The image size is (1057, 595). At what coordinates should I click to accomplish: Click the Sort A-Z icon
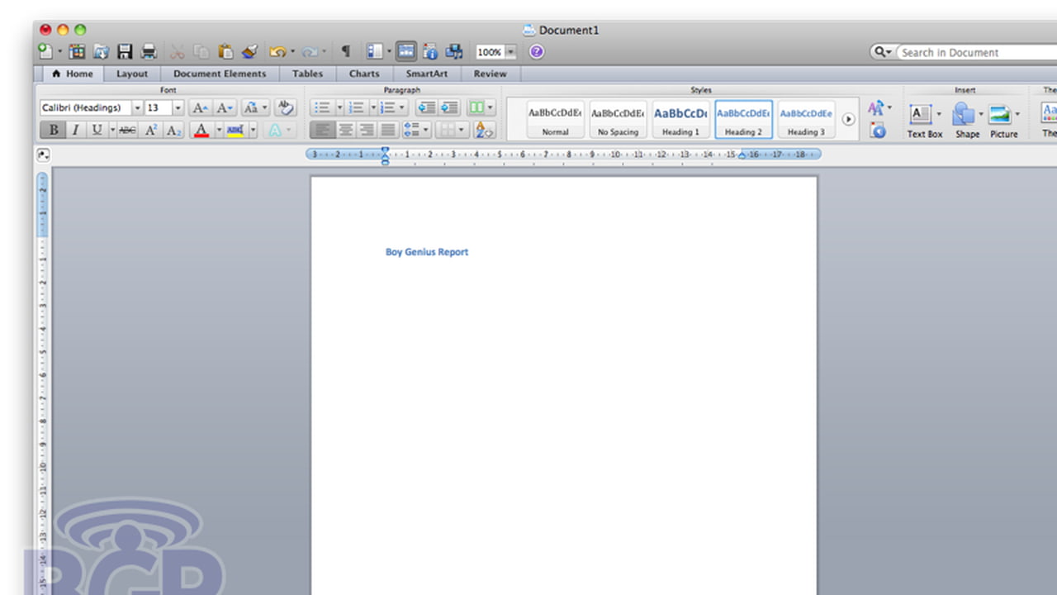pos(485,130)
